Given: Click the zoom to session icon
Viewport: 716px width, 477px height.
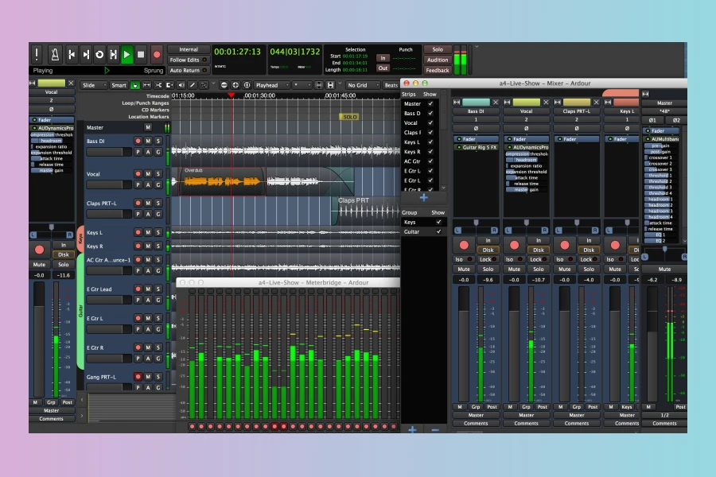Looking at the screenshot, I should click(247, 85).
